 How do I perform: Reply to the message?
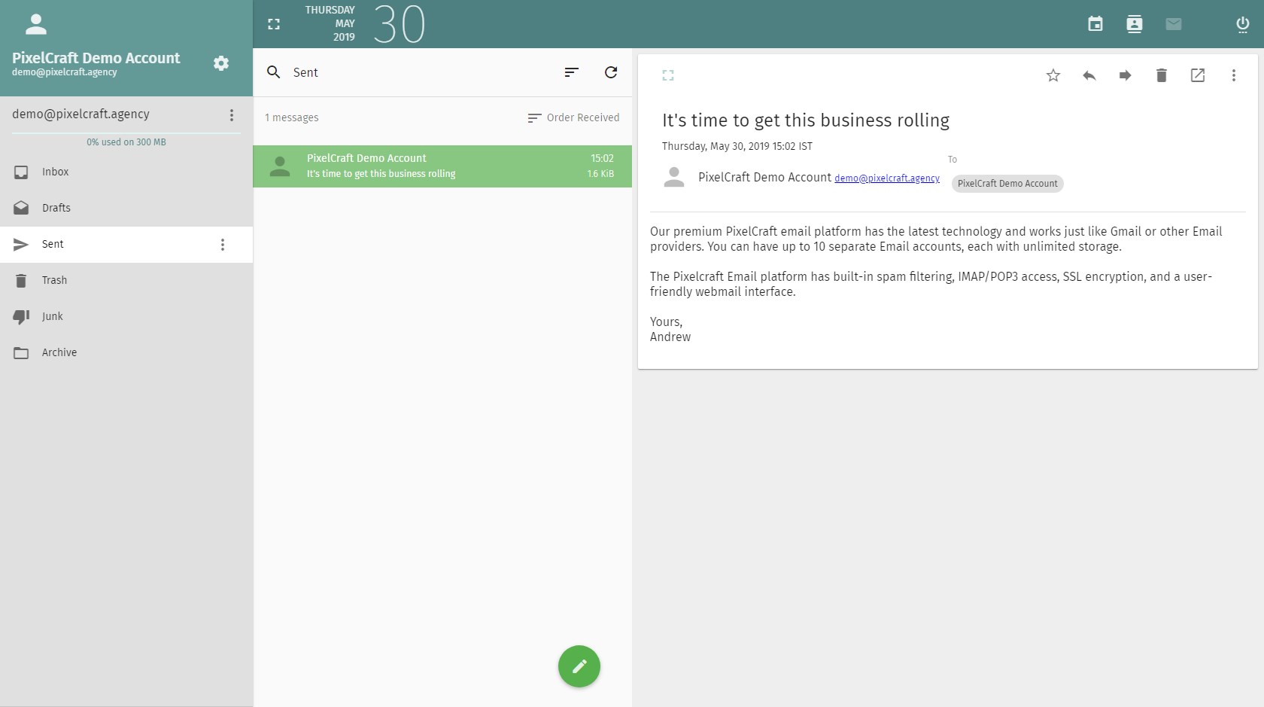pyautogui.click(x=1089, y=75)
